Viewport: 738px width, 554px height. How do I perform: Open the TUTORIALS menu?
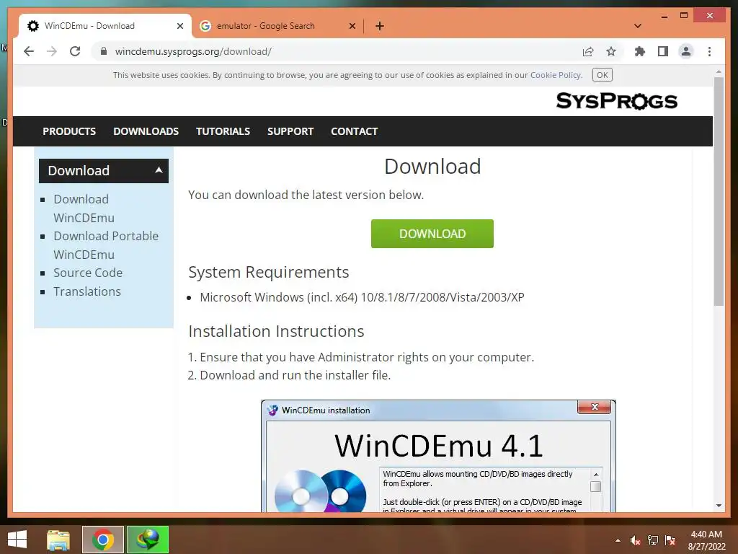[223, 131]
